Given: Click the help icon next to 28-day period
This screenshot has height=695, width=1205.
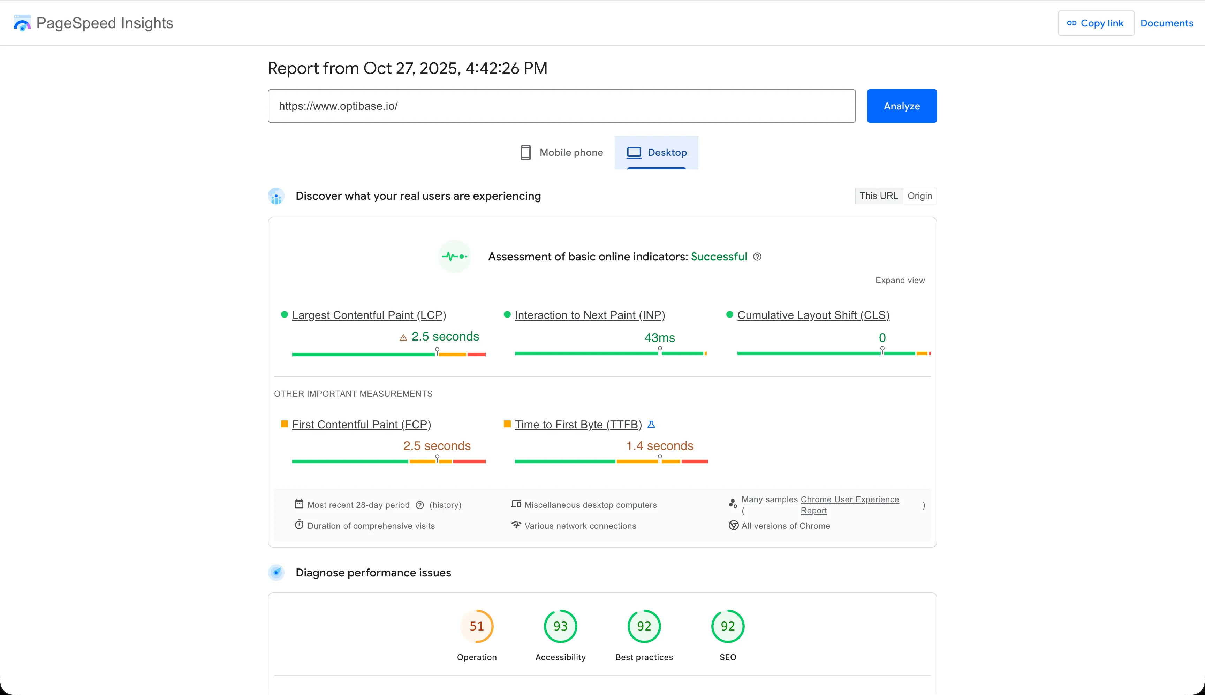Looking at the screenshot, I should pos(420,505).
